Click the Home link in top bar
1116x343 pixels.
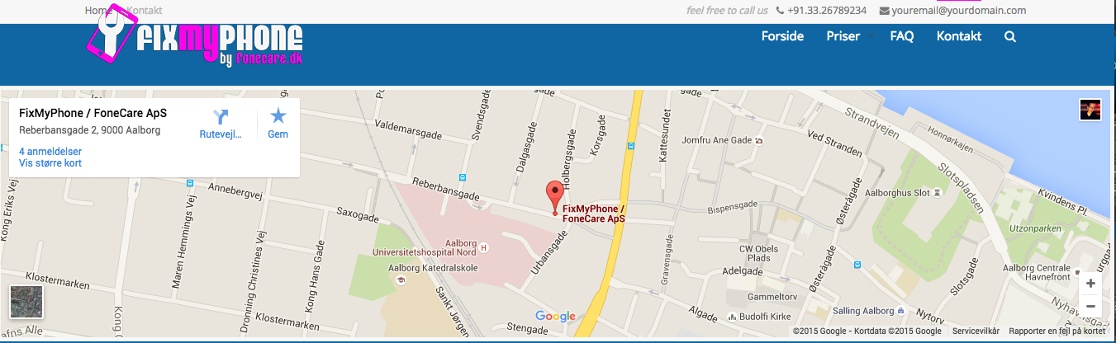tap(98, 11)
